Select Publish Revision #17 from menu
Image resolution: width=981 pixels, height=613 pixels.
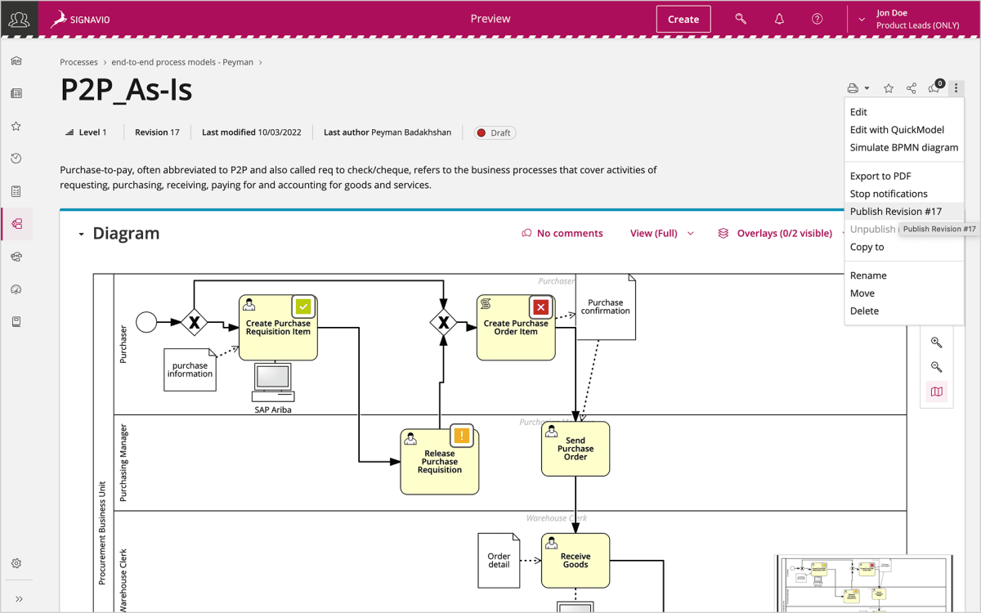[x=895, y=212]
